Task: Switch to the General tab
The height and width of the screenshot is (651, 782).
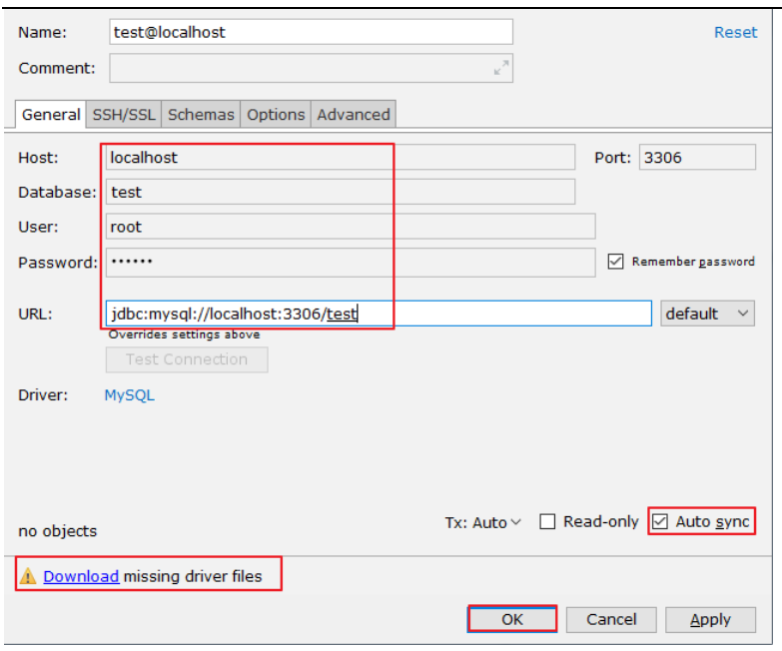Action: (x=51, y=115)
